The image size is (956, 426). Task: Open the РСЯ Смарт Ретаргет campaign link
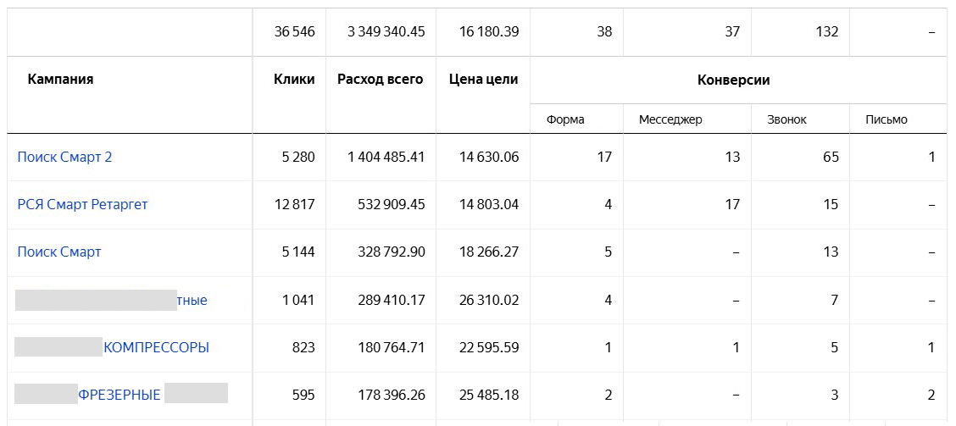pyautogui.click(x=82, y=205)
